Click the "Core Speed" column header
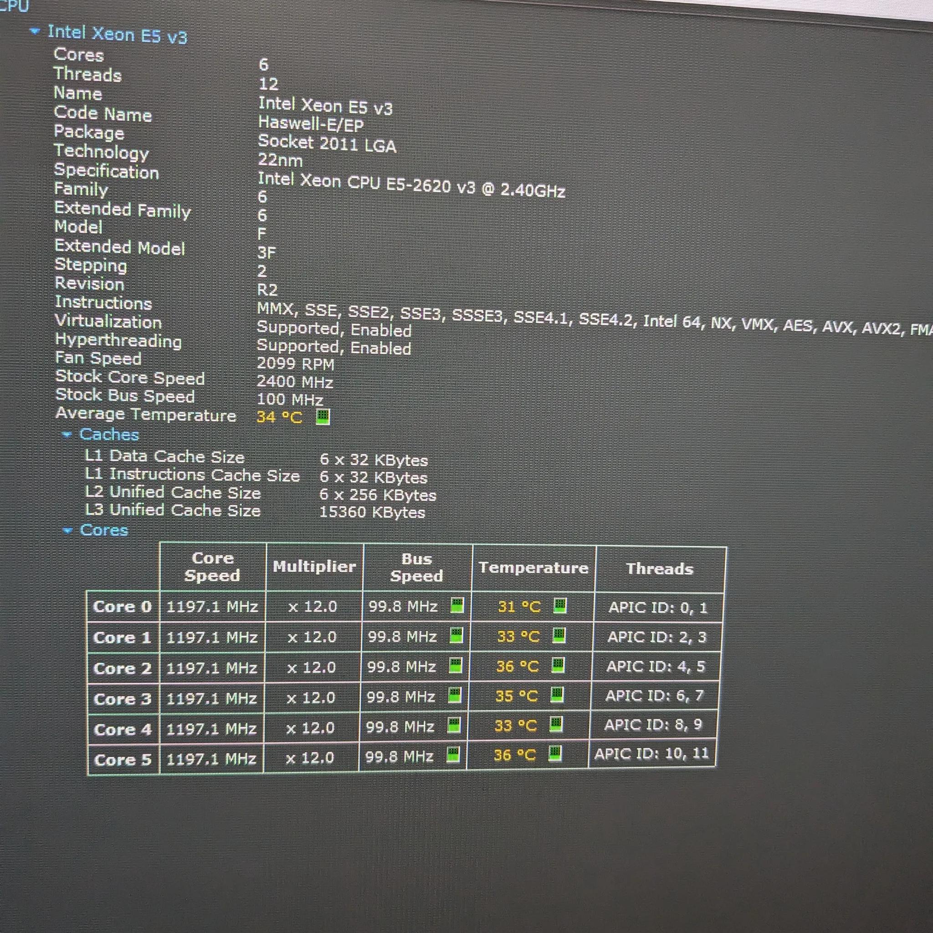The image size is (933, 933). 212,566
